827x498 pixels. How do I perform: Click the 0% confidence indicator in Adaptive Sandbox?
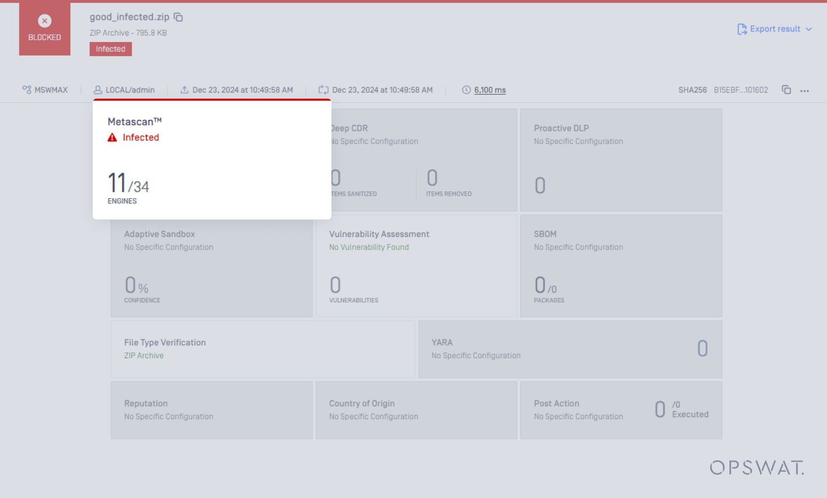click(134, 287)
